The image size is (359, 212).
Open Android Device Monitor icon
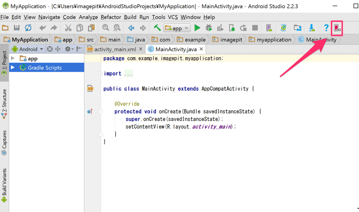pos(337,28)
